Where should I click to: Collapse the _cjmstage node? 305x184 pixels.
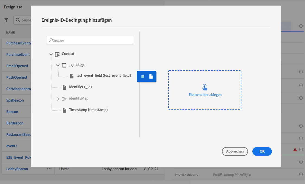pyautogui.click(x=58, y=65)
